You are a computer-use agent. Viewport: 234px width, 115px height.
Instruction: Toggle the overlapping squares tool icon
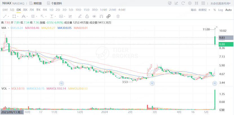[x=108, y=16]
